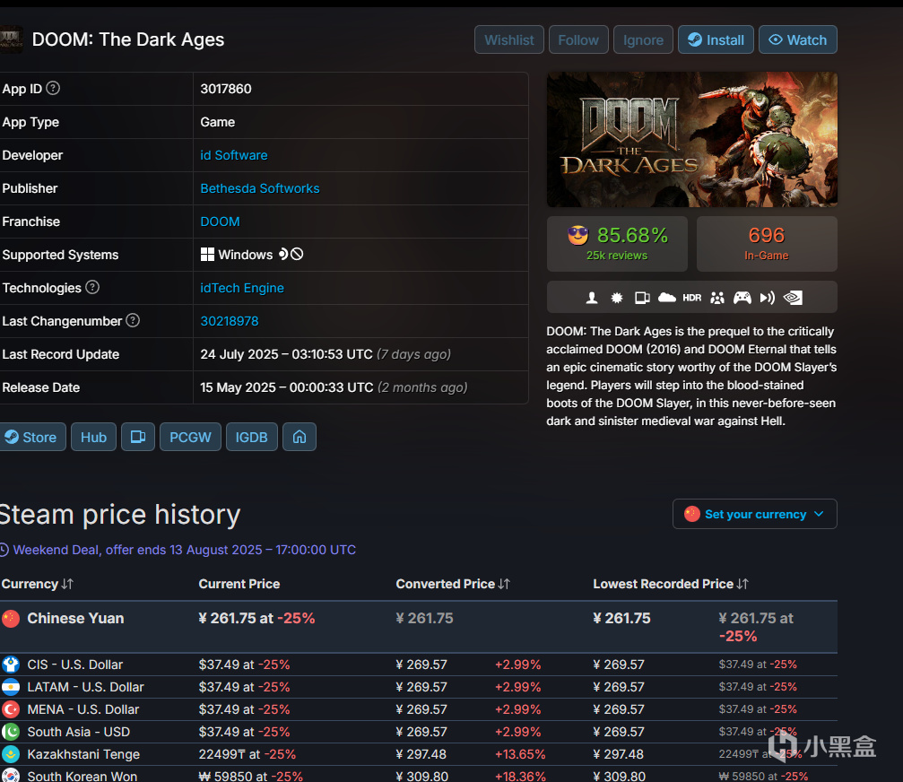Image resolution: width=903 pixels, height=782 pixels.
Task: Click the 85.68% review score box
Action: pyautogui.click(x=617, y=244)
